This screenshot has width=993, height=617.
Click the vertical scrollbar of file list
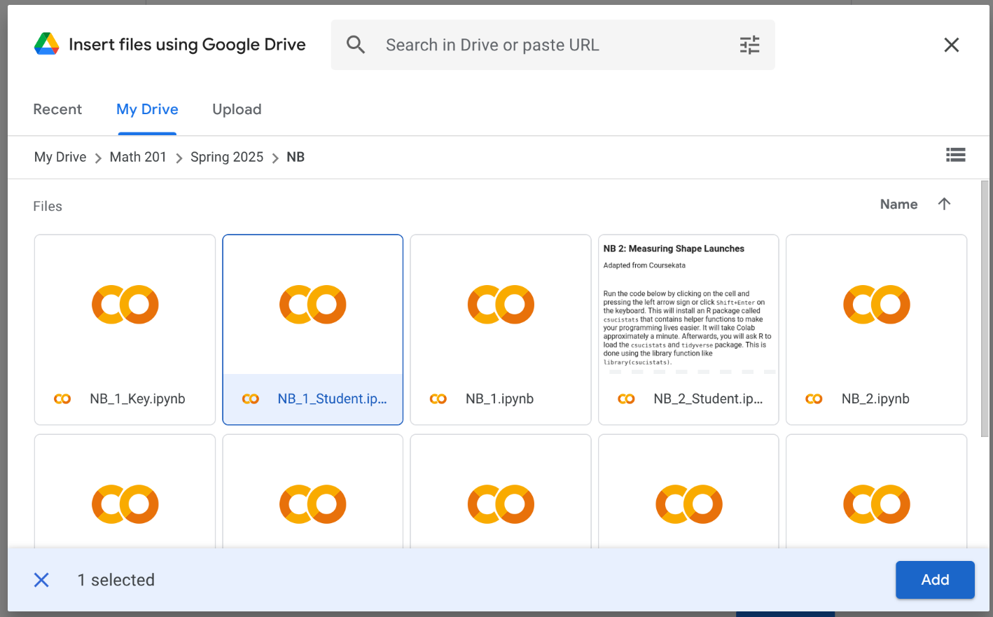pos(985,308)
